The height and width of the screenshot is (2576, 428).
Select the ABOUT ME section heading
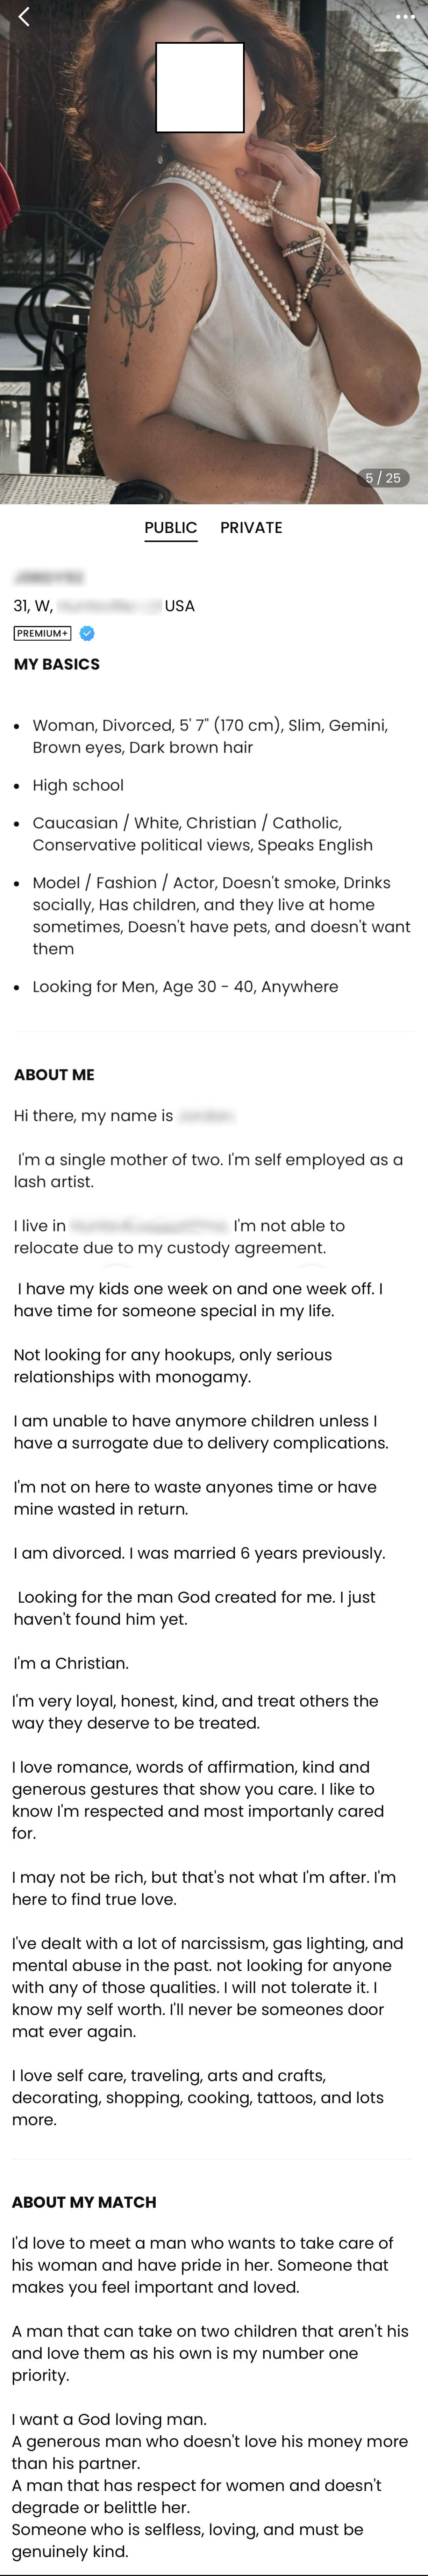click(x=54, y=1075)
